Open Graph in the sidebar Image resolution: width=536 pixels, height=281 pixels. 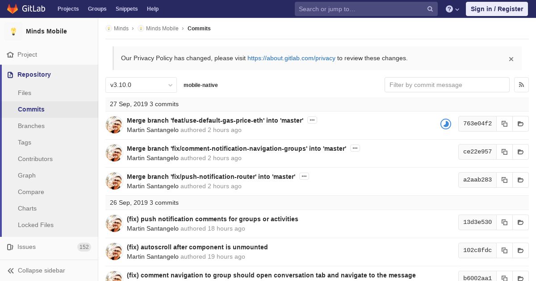27,175
